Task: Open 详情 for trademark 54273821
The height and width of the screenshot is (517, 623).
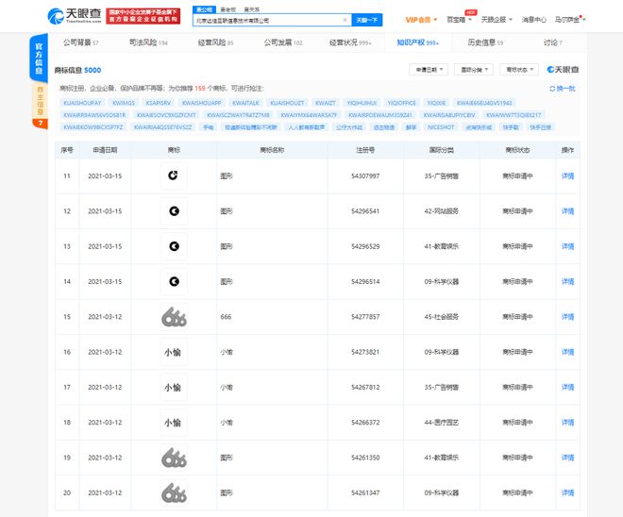Action: (567, 352)
